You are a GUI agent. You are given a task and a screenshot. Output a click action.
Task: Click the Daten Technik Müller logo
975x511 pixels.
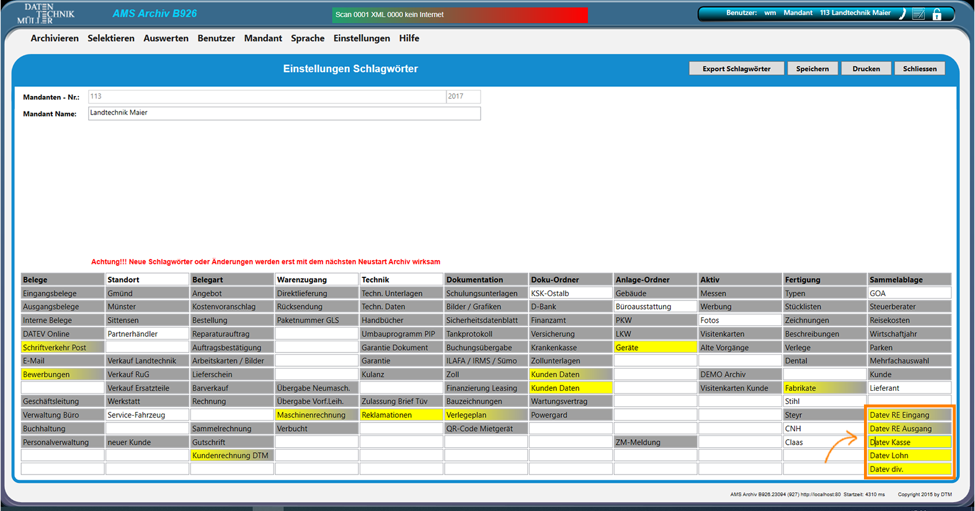[45, 14]
